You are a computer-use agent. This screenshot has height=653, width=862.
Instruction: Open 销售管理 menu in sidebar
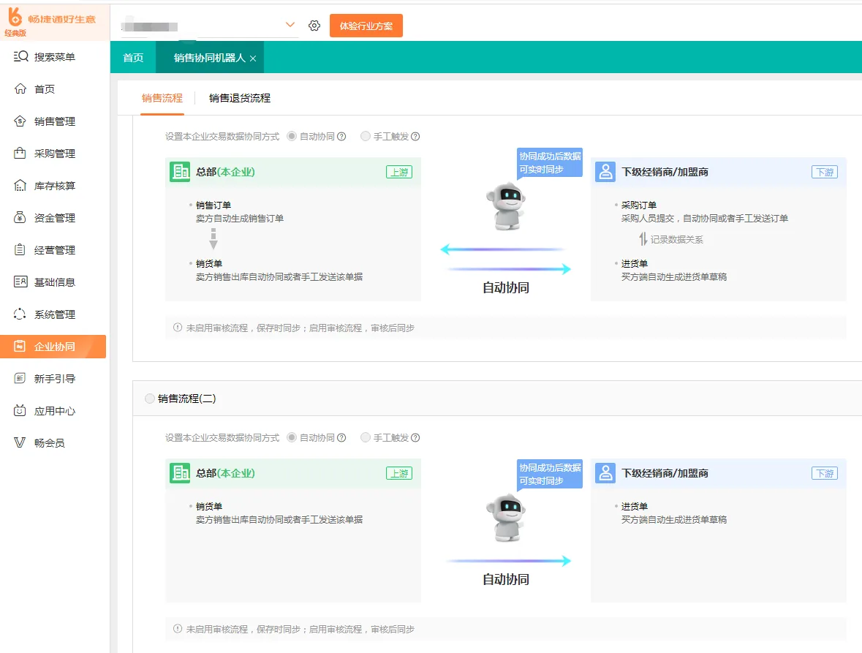point(53,121)
